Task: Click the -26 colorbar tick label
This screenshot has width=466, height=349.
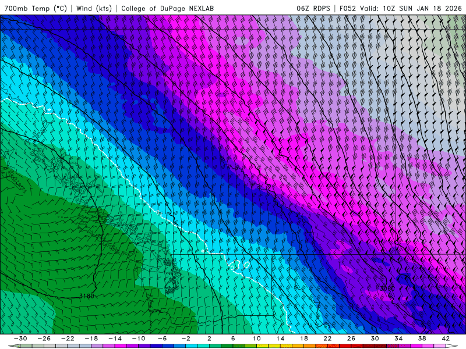Action: 44,339
